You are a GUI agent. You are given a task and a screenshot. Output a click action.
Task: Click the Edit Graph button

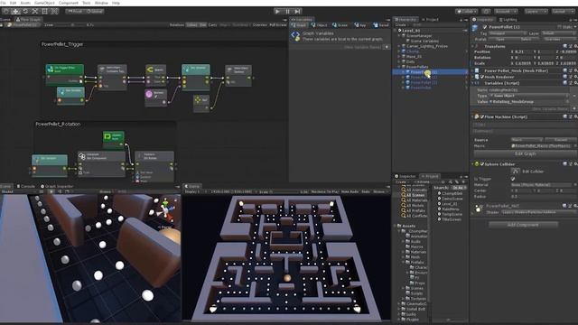point(525,153)
